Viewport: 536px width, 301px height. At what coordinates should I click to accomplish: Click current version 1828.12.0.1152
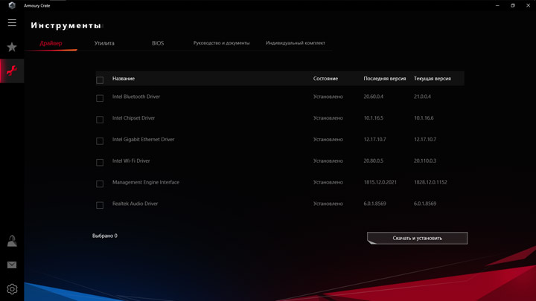(430, 182)
